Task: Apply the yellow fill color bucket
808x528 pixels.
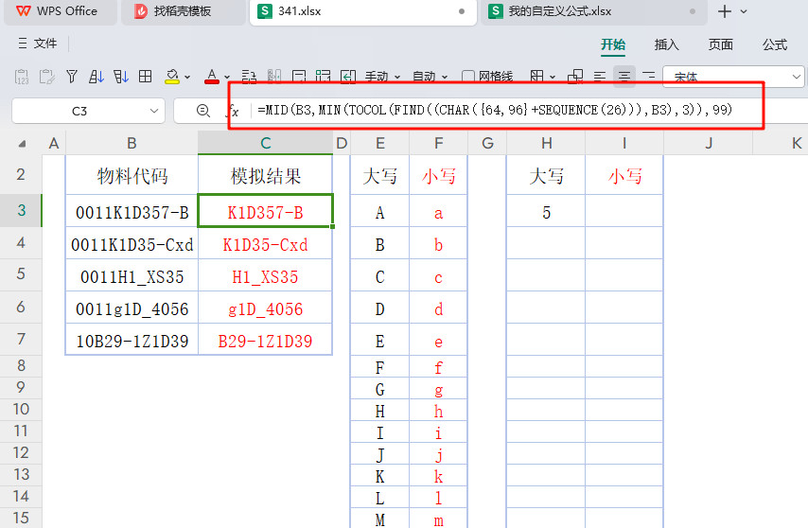Action: click(x=171, y=78)
